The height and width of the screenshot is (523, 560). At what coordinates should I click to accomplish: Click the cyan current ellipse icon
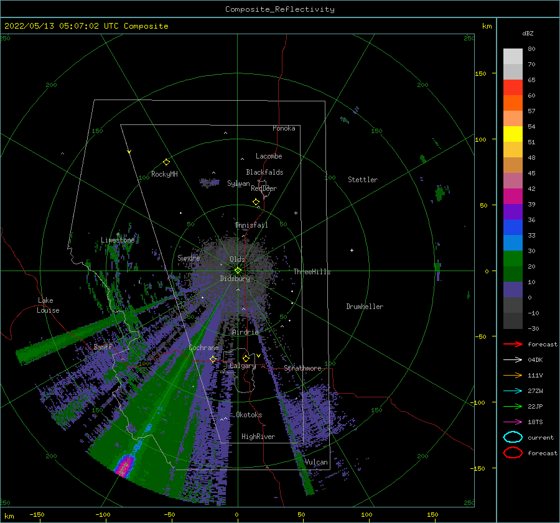(513, 437)
